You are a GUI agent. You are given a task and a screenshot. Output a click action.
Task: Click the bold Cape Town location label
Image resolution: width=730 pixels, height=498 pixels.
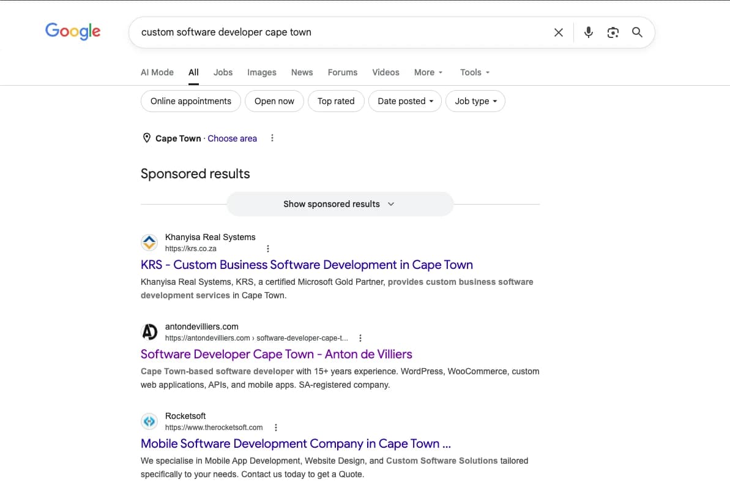point(178,138)
